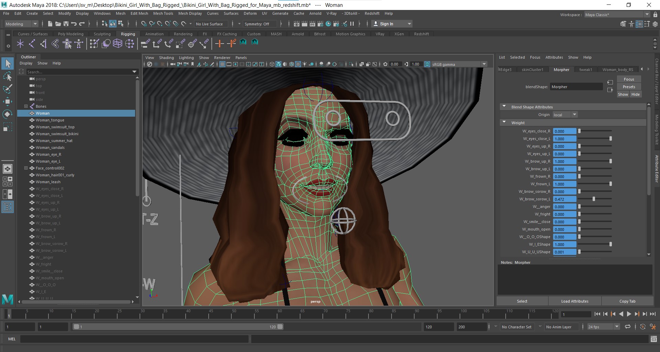Screen dimensions: 660x352
Task: Click the Load Attributes button
Action: pos(575,301)
